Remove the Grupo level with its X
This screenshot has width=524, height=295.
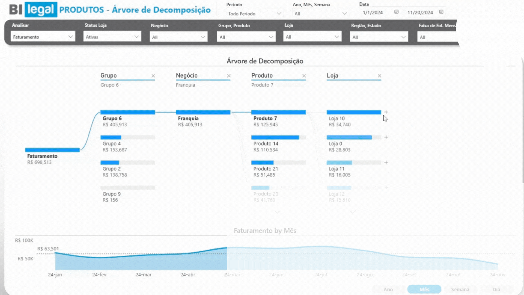click(x=153, y=76)
